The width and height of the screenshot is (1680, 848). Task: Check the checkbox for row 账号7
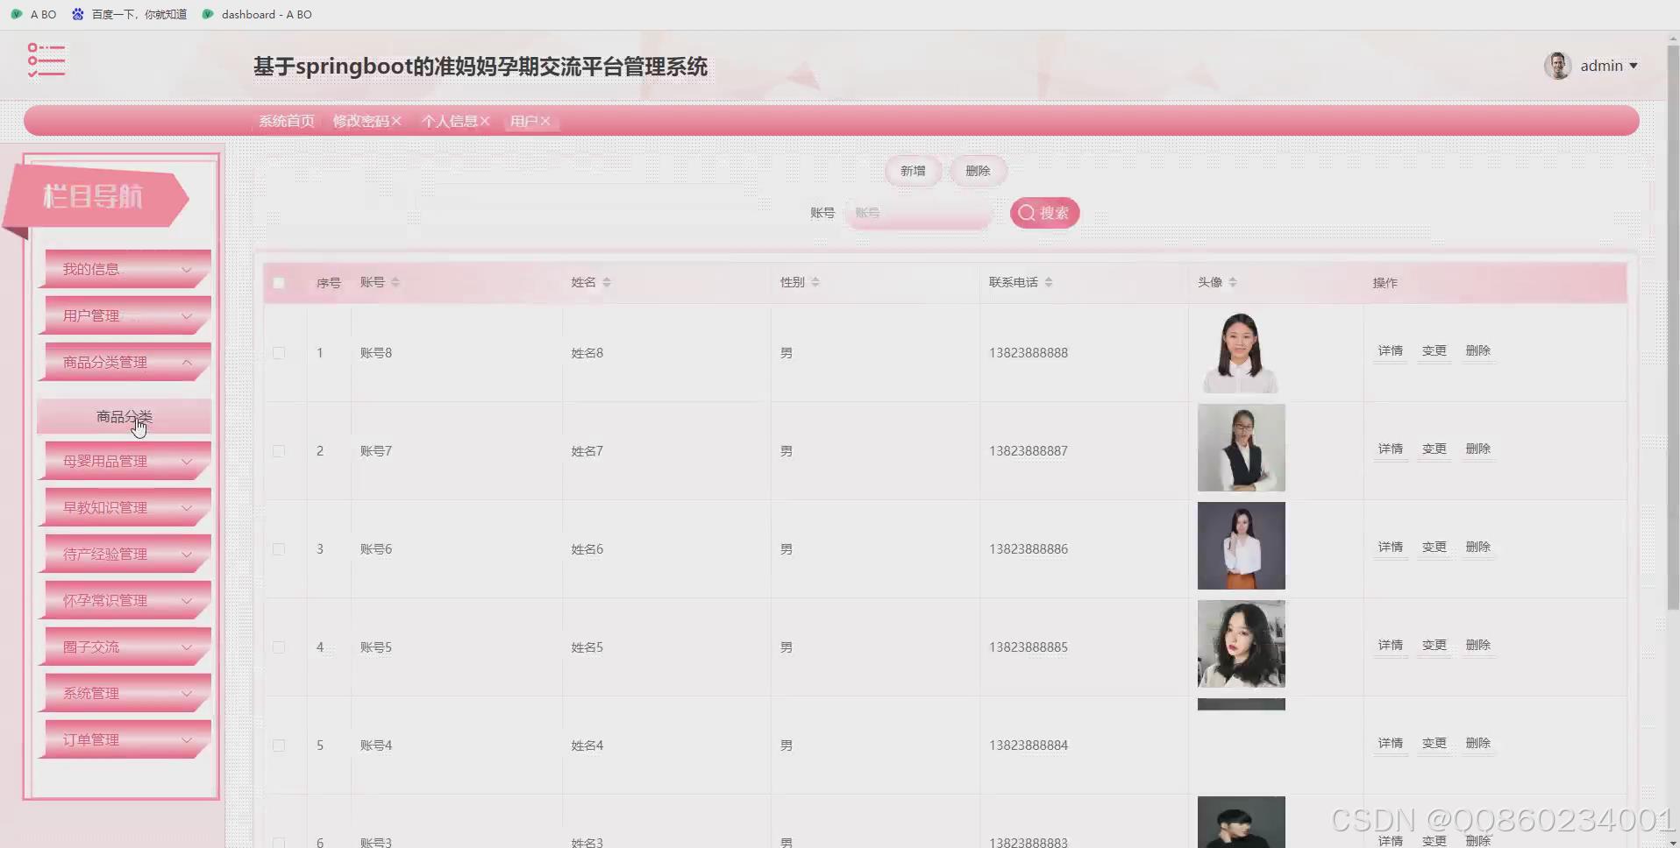[279, 451]
